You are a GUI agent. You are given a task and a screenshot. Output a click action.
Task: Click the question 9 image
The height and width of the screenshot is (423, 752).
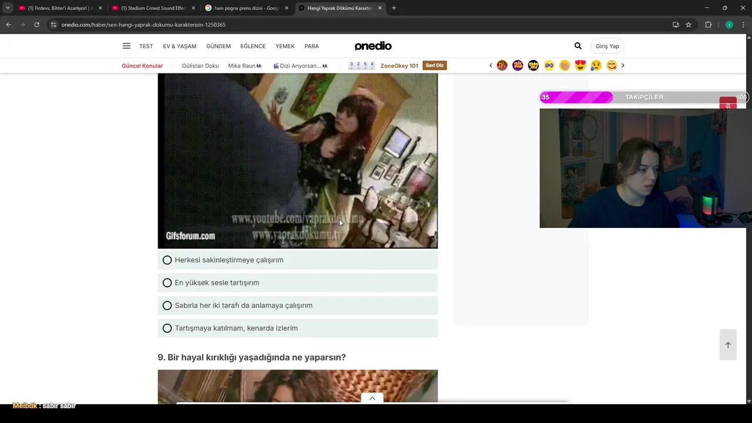tap(297, 386)
